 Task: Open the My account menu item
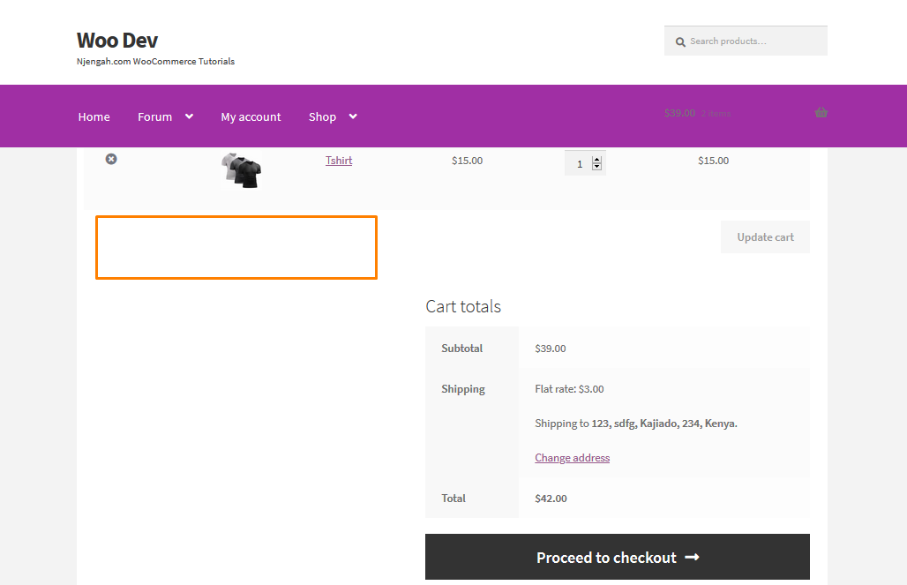(251, 116)
